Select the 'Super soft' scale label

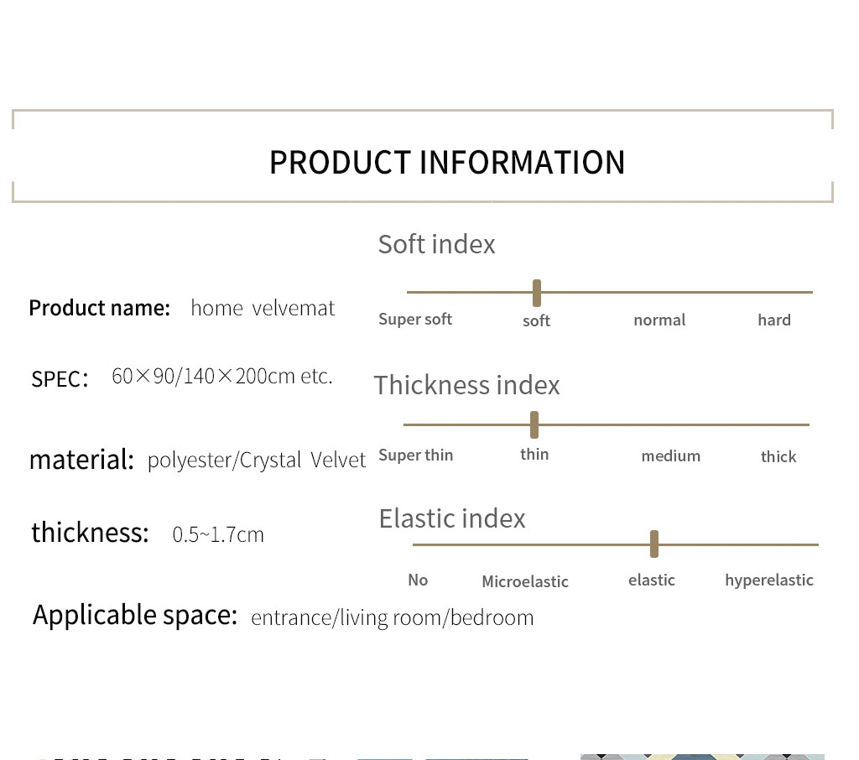[415, 320]
